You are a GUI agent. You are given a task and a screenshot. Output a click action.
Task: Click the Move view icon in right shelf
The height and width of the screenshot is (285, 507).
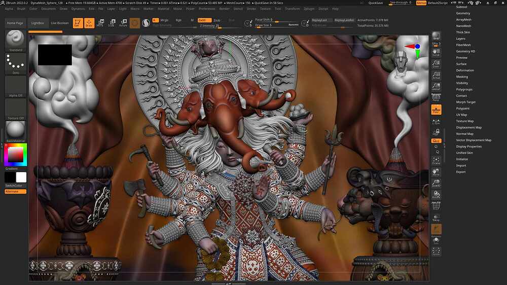(x=436, y=172)
